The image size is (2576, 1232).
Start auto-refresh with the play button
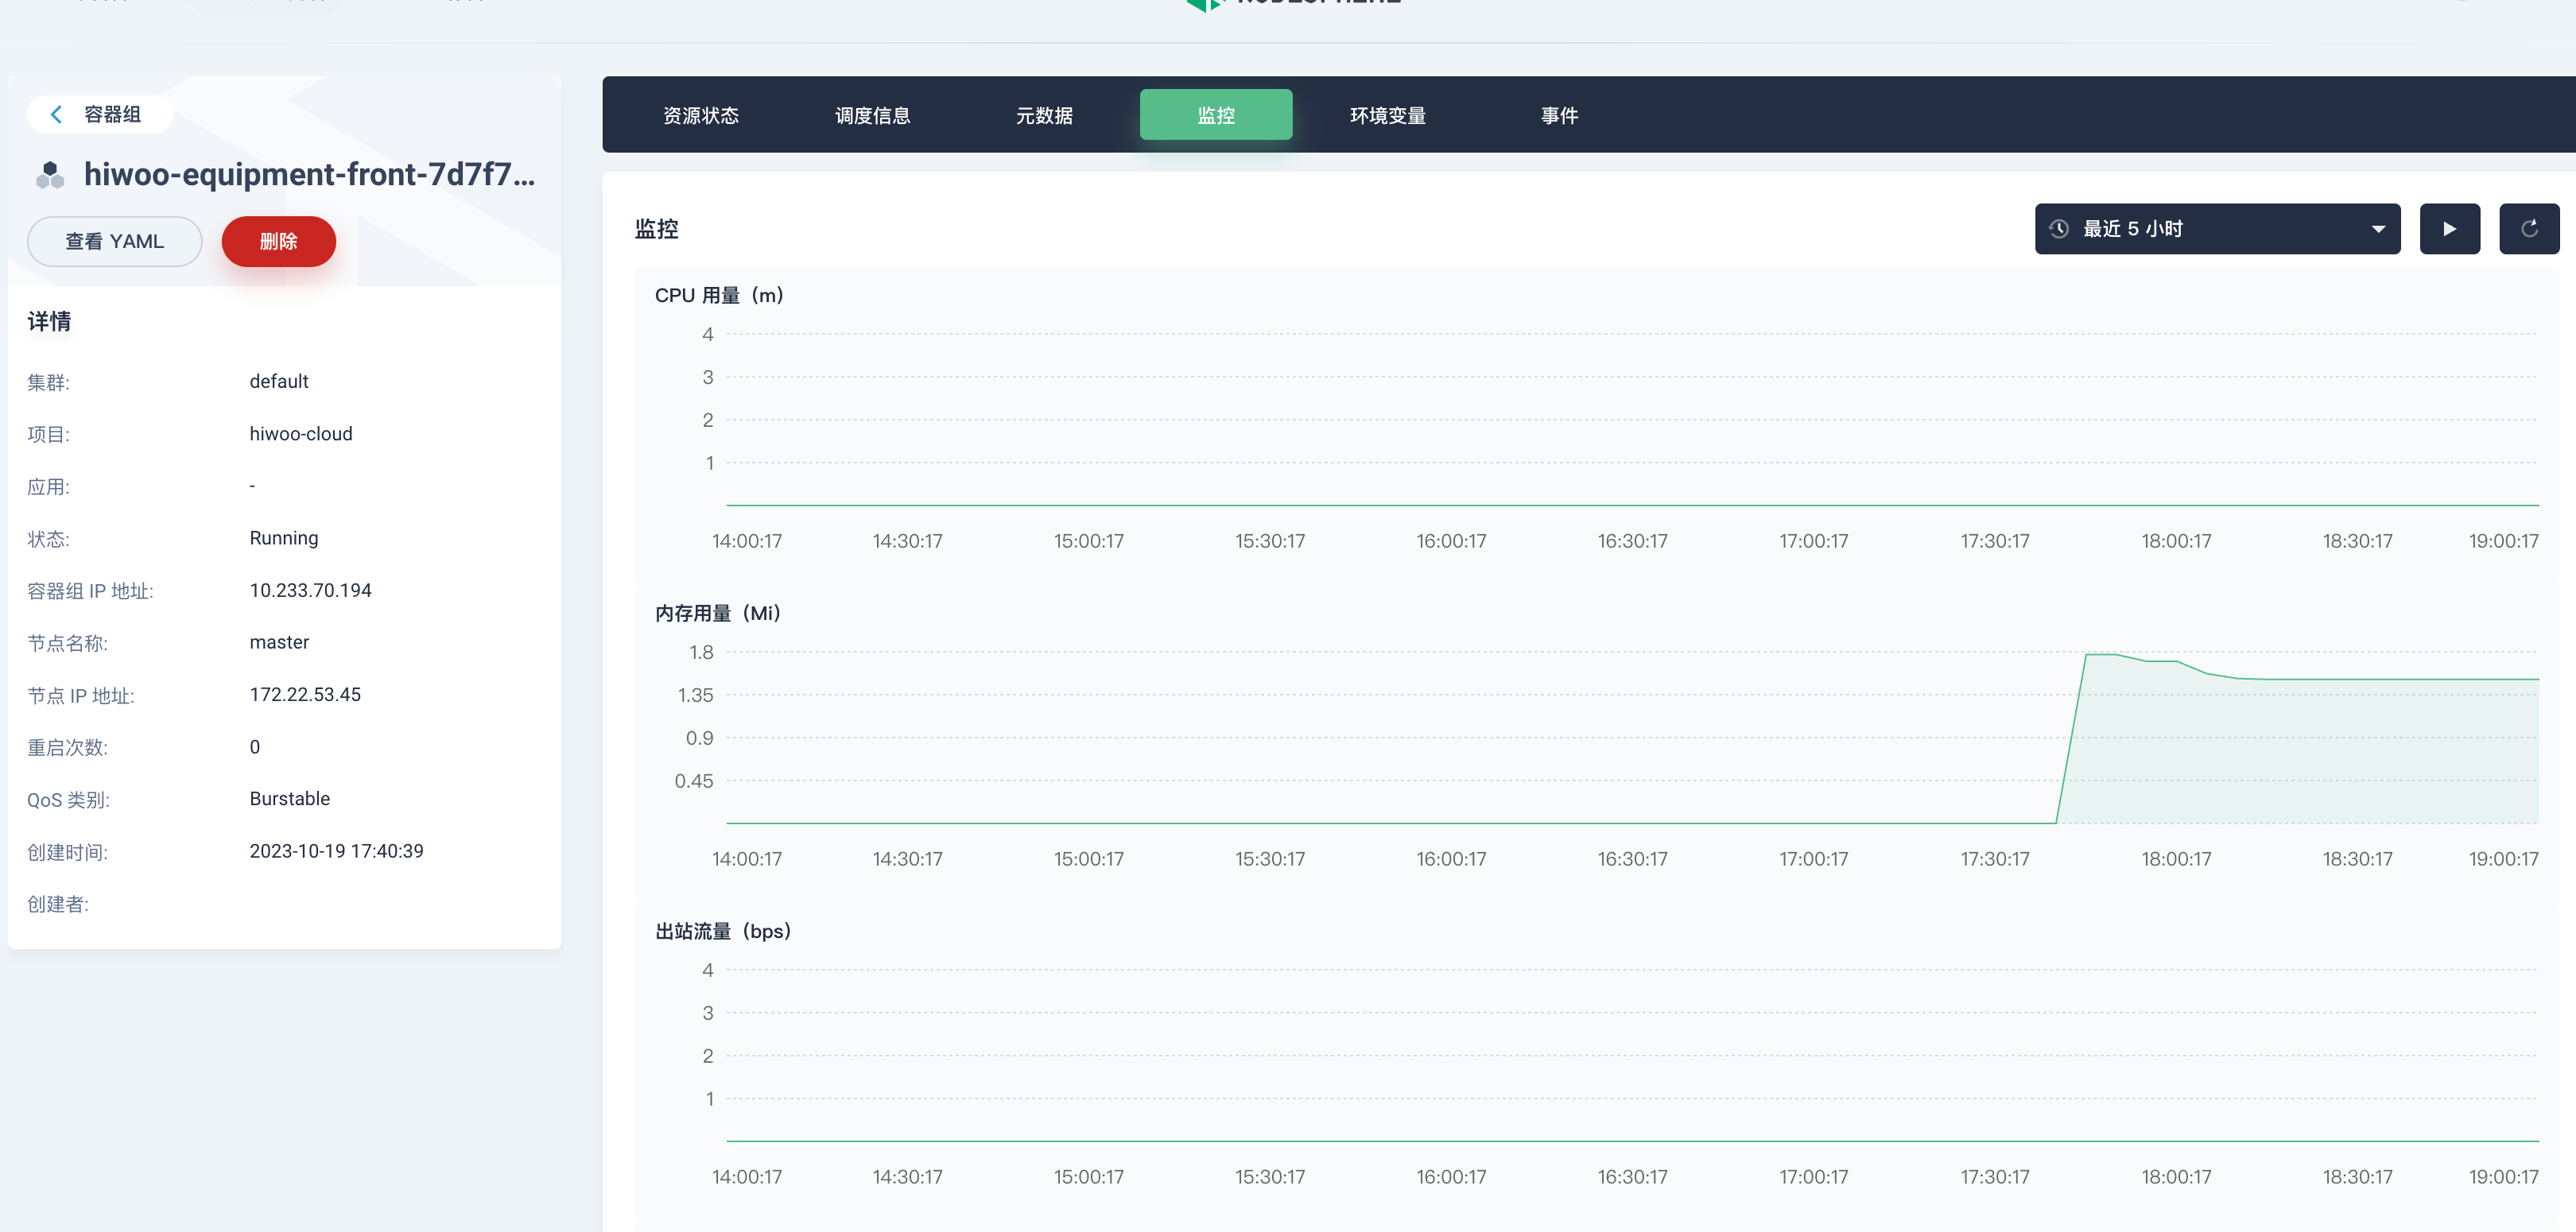coord(2449,229)
